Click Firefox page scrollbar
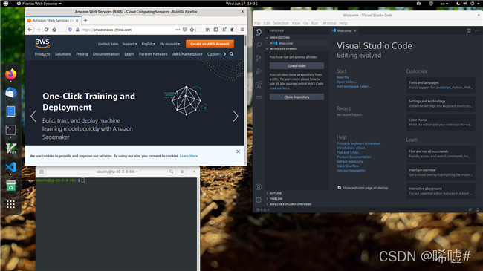The width and height of the screenshot is (483, 271). pos(245,41)
